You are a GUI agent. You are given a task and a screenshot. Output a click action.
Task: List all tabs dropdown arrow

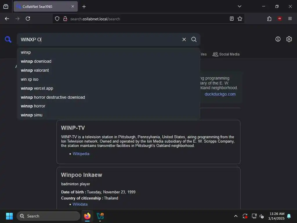pos(240,6)
